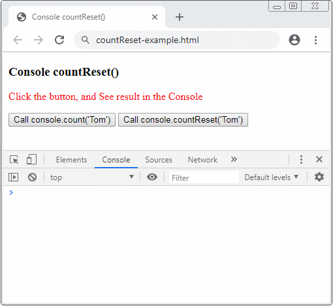Viewport: 333px width, 306px height.
Task: Open the Chrome profile avatar icon
Action: (294, 40)
